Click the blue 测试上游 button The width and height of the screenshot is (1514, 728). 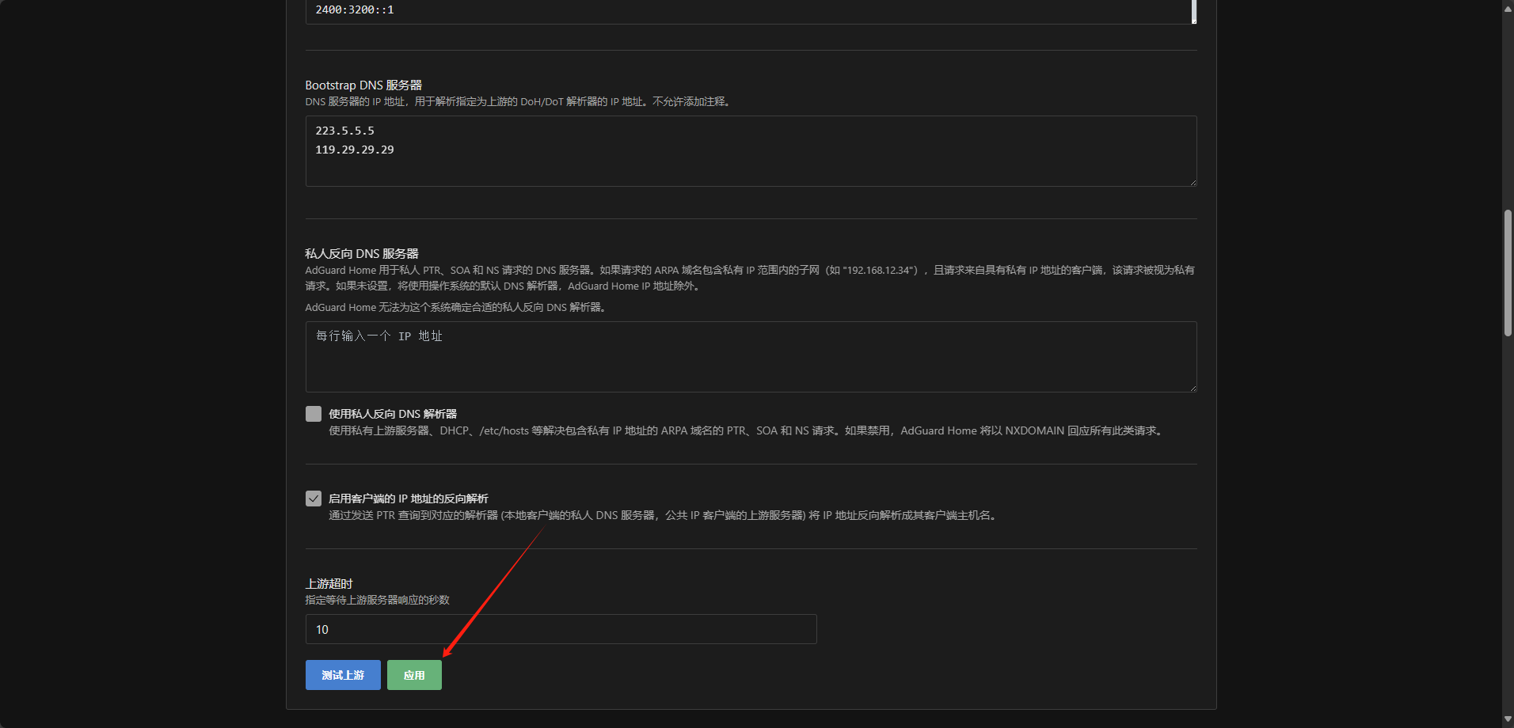343,675
